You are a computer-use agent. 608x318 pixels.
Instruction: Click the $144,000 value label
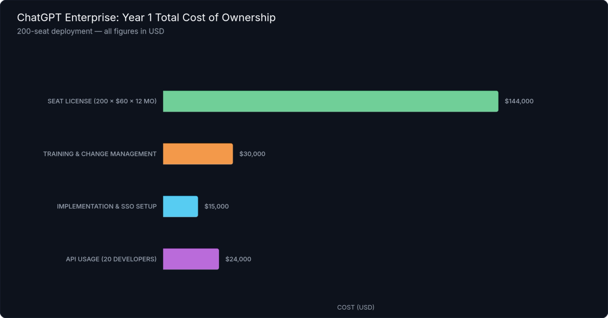(x=518, y=101)
